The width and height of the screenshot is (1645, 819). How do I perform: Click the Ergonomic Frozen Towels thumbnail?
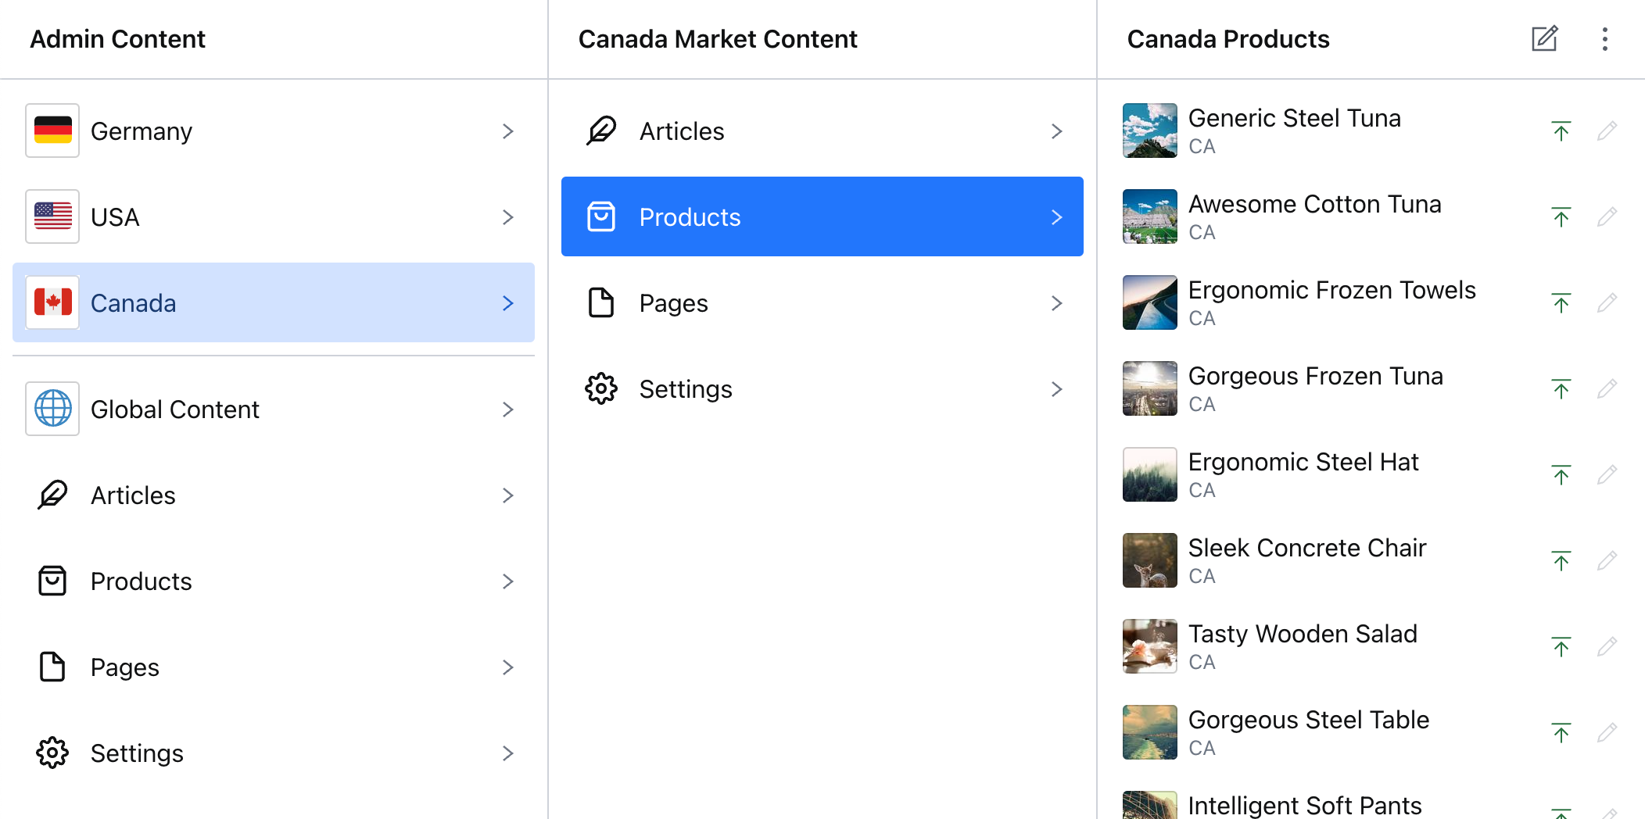click(x=1149, y=302)
